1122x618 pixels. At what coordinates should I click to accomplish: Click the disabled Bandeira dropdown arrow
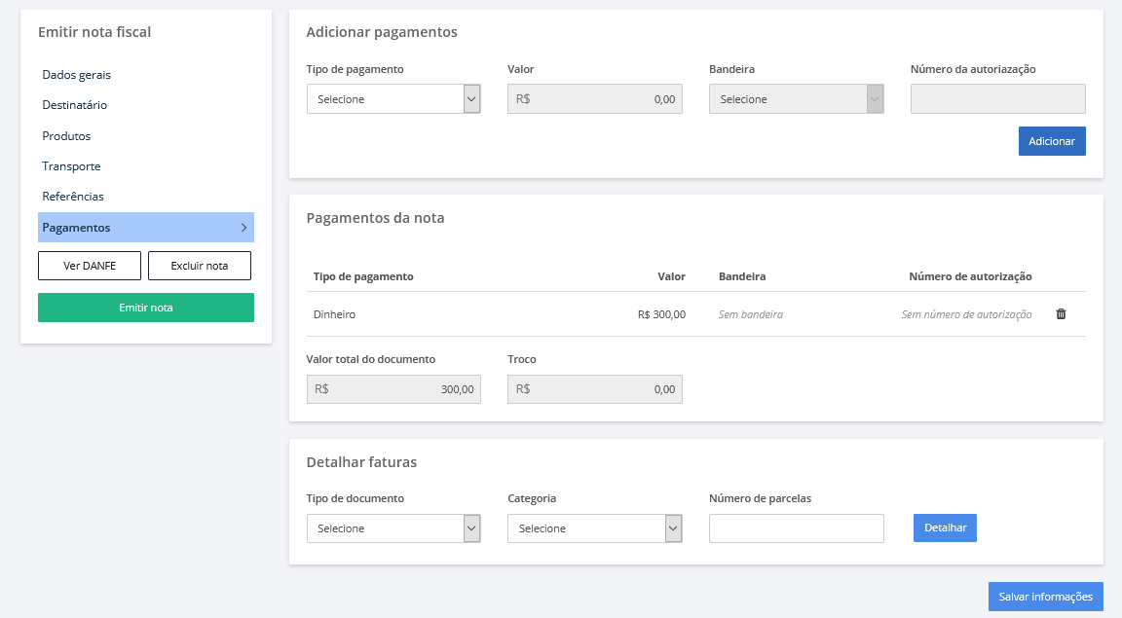[x=875, y=98]
